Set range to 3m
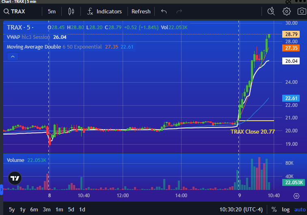Viewport: 307px width, 215px height. tap(47, 209)
